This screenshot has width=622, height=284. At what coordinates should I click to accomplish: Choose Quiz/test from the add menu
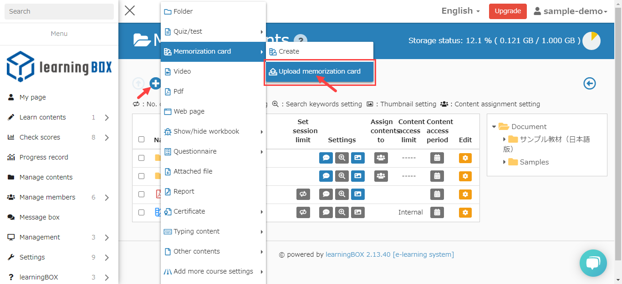coord(188,31)
